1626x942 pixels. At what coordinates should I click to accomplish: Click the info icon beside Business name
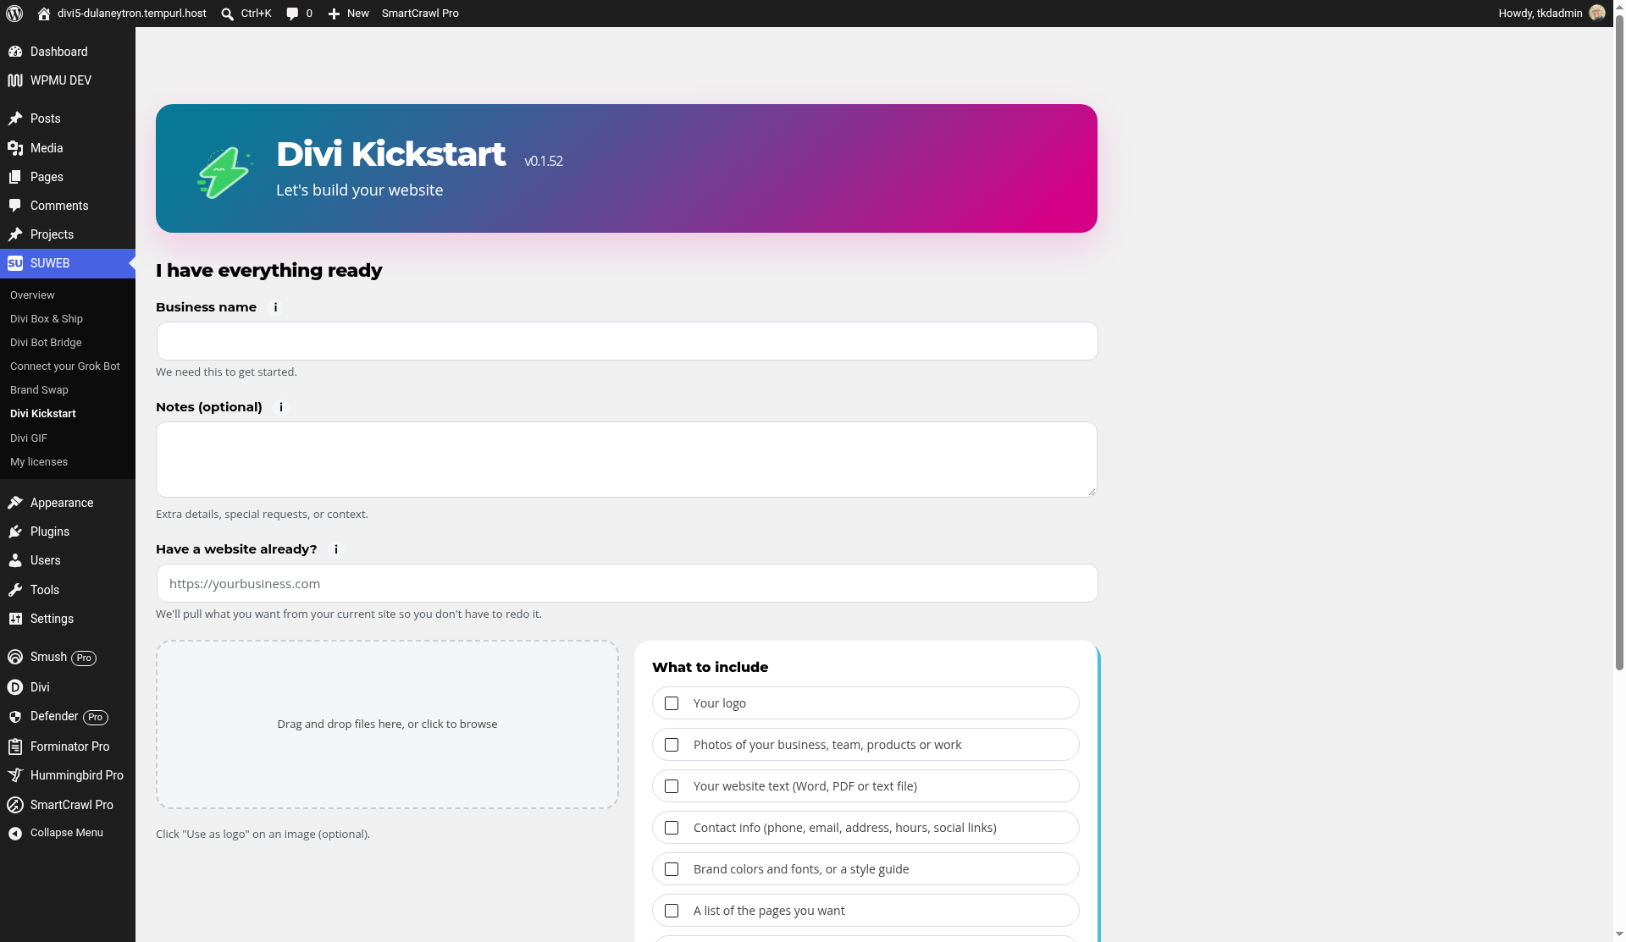pyautogui.click(x=275, y=307)
